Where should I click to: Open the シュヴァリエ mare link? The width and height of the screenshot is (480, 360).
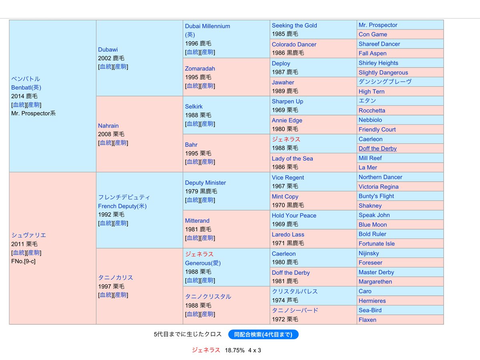28,235
